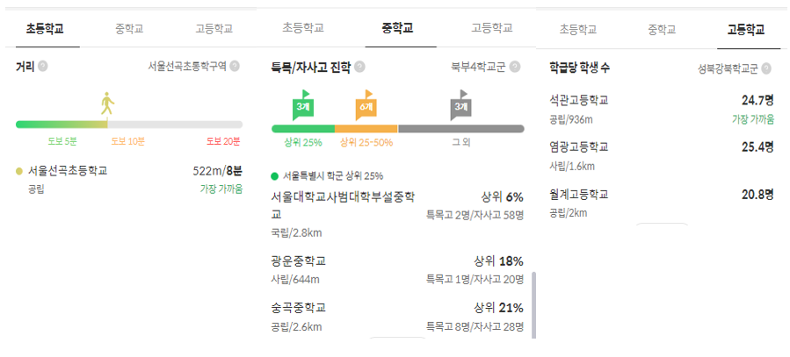The width and height of the screenshot is (790, 357).
Task: Click the orange 상위 25-50% bar segment
Action: click(366, 129)
